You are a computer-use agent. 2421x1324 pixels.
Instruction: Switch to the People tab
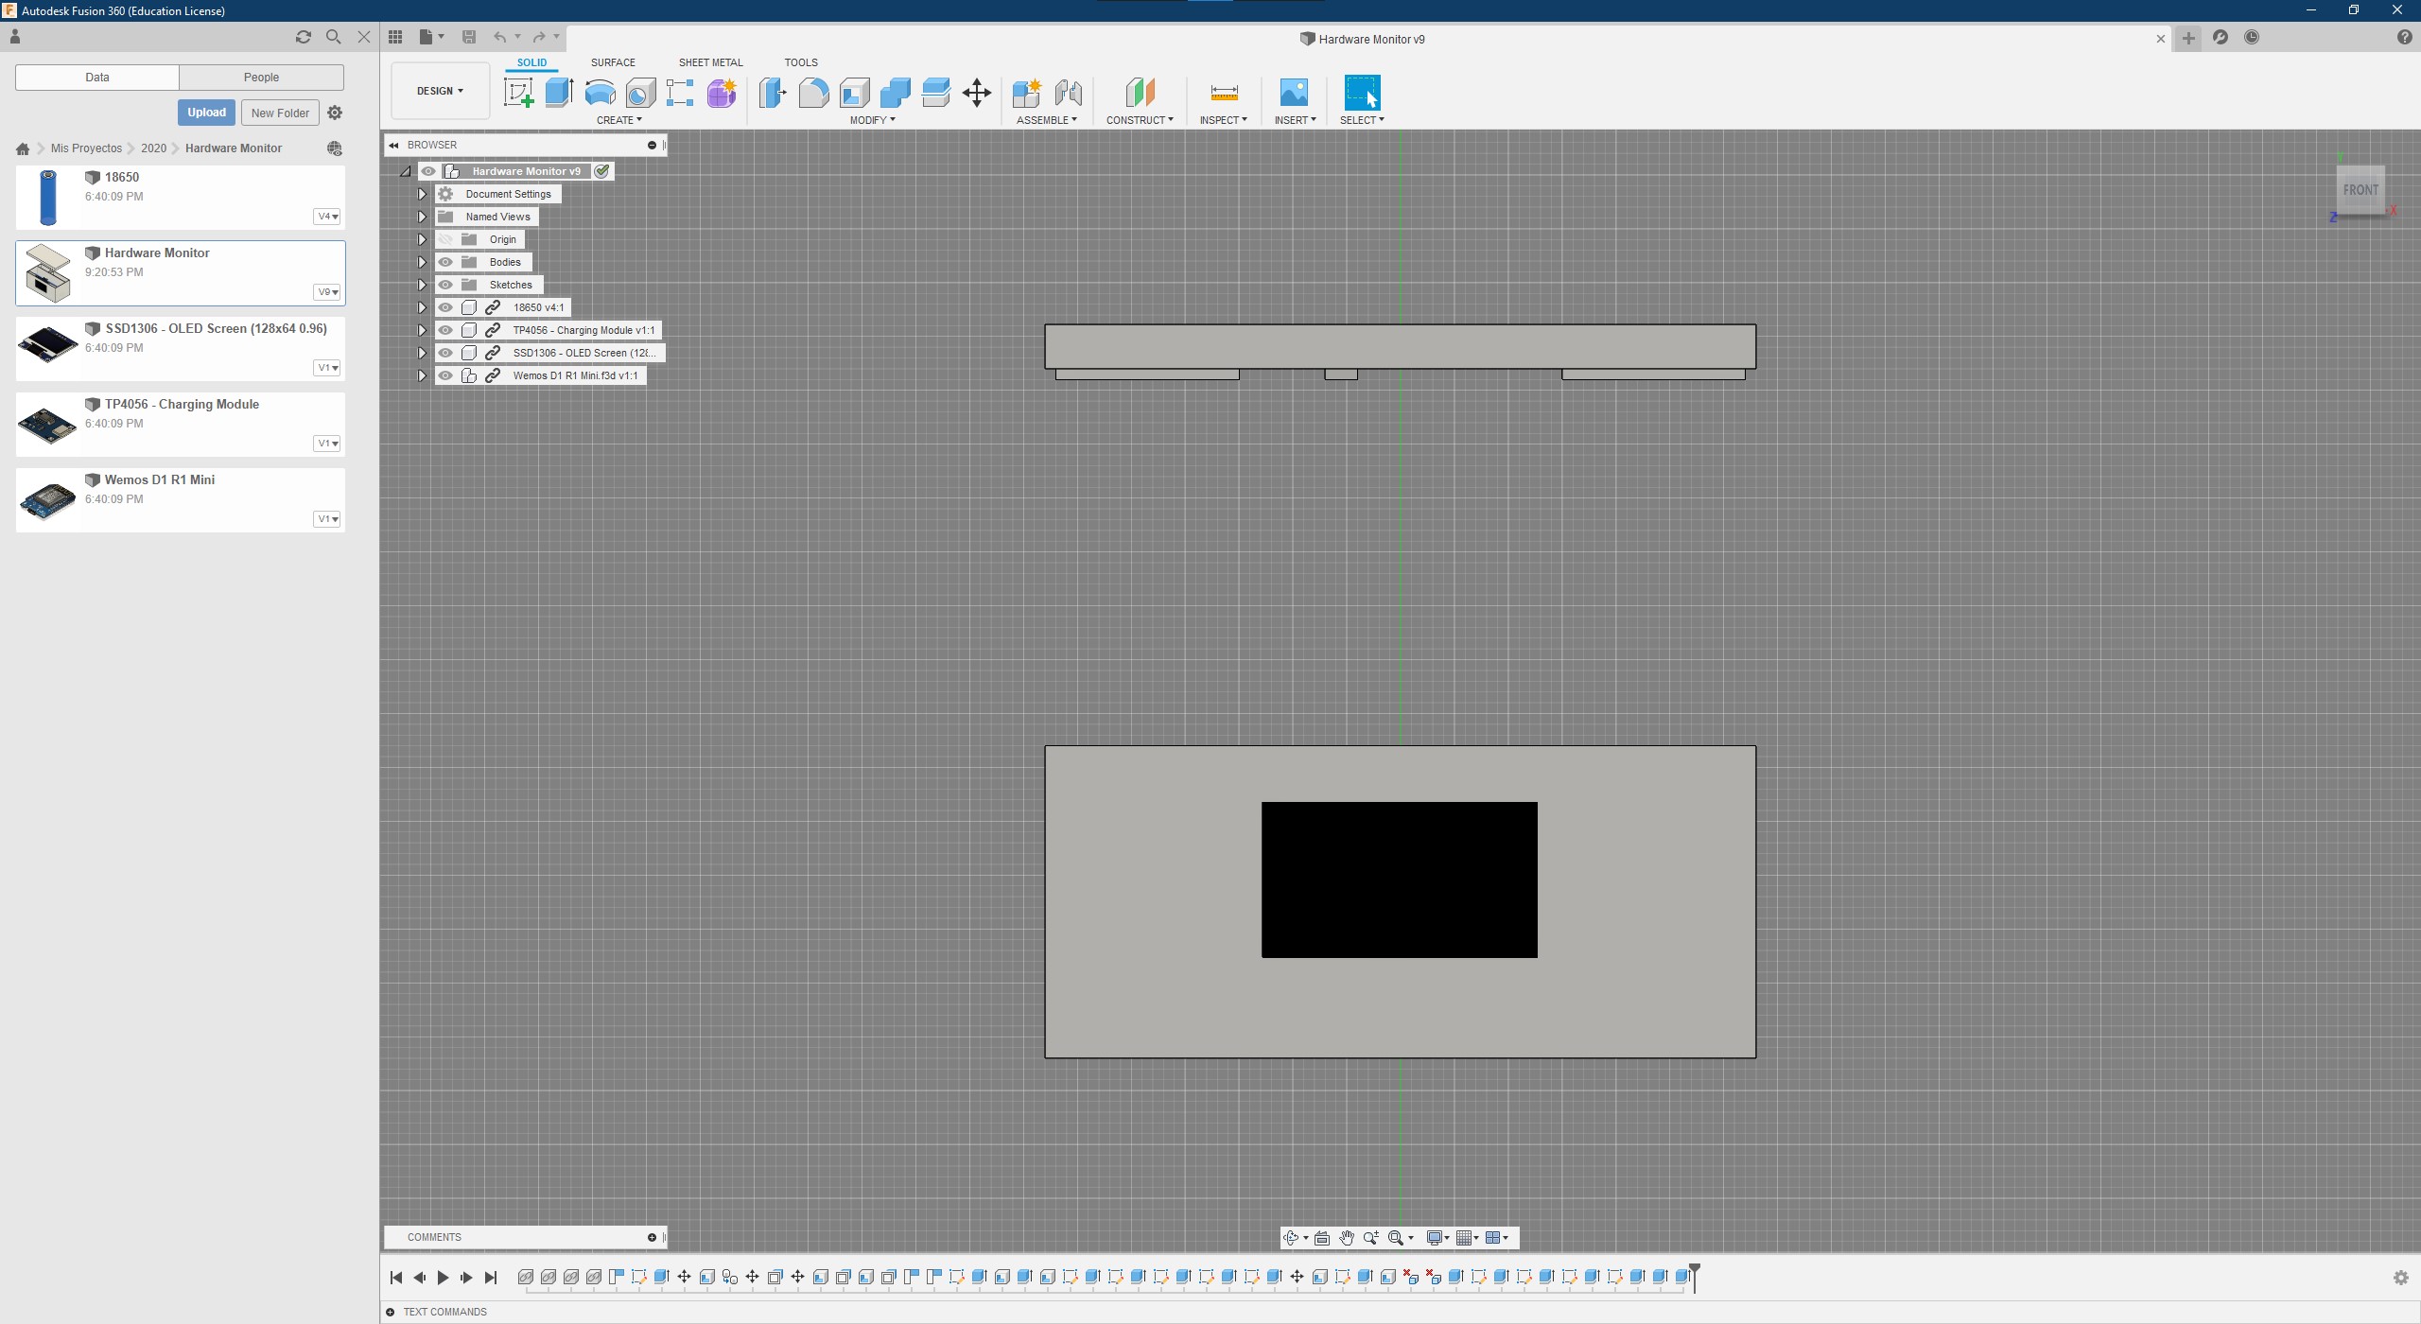point(261,78)
